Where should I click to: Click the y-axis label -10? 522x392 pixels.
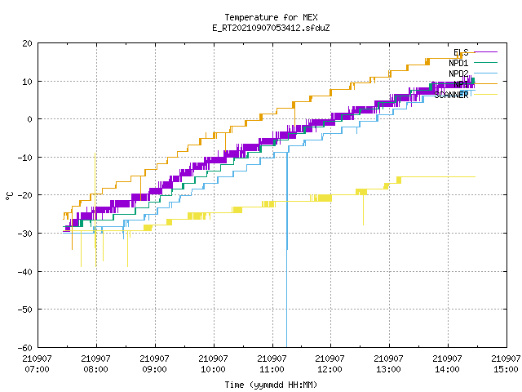point(25,158)
